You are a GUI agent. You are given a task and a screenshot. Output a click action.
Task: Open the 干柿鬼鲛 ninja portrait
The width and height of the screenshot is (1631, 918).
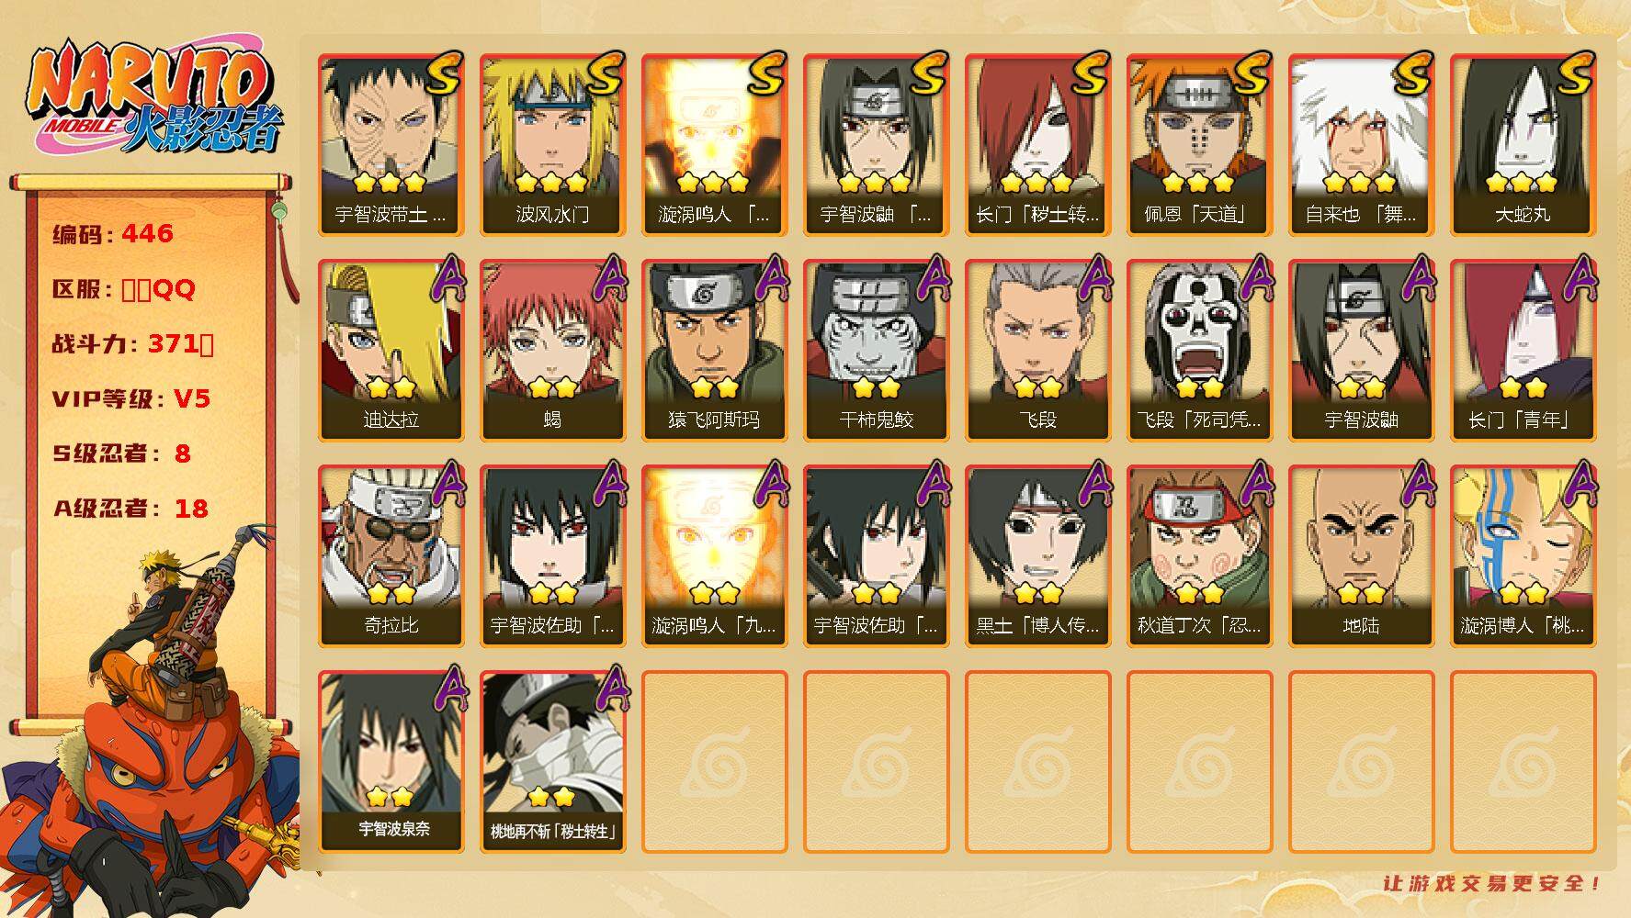(876, 351)
